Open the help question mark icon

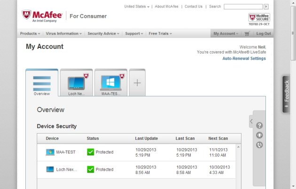(259, 126)
